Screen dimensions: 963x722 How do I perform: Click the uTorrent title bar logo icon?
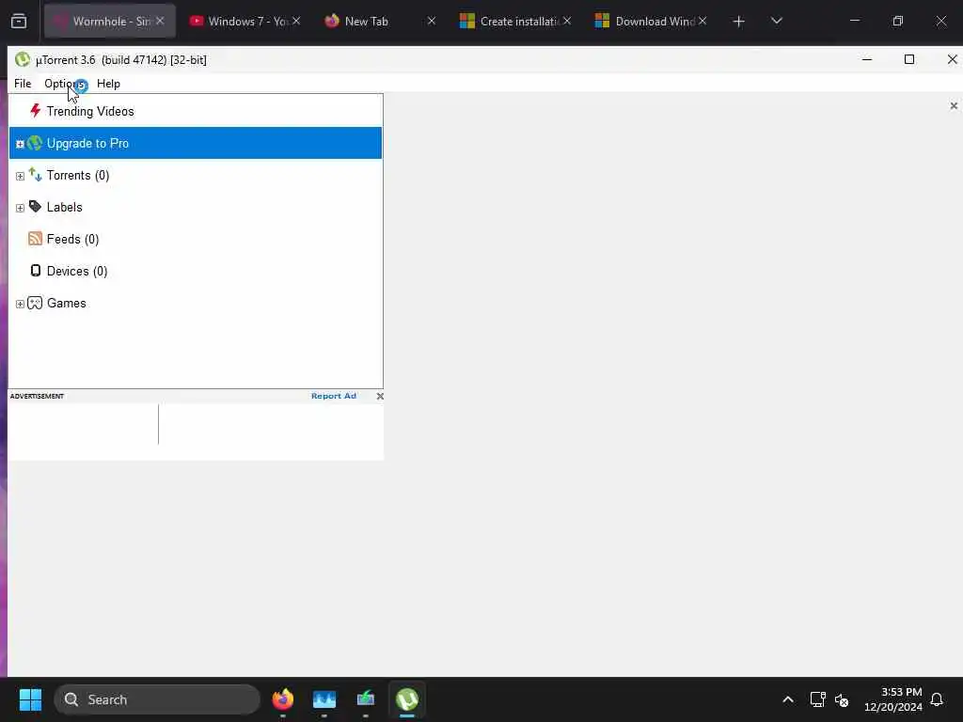[23, 59]
